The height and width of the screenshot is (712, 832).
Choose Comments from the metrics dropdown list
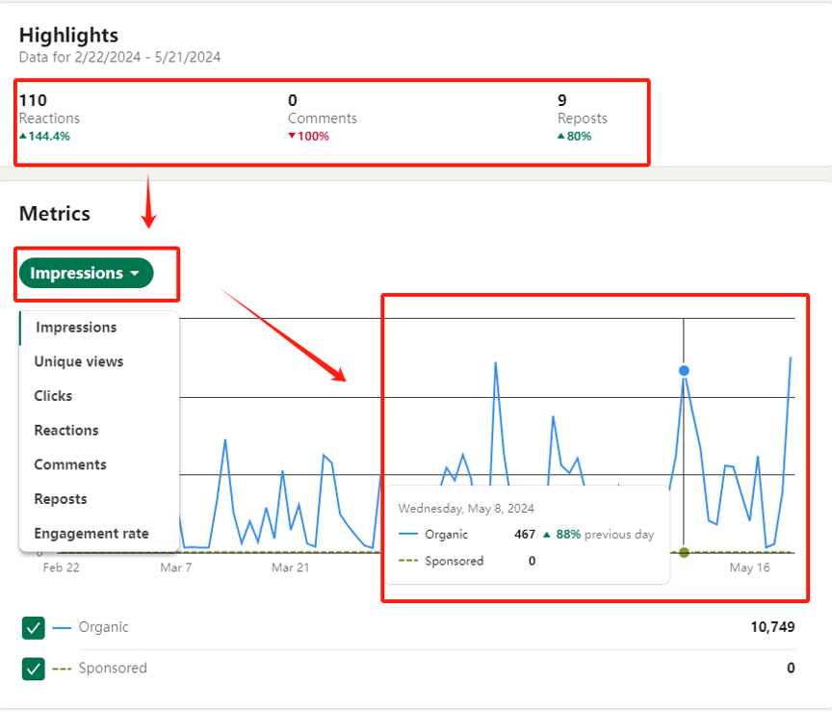(99, 464)
